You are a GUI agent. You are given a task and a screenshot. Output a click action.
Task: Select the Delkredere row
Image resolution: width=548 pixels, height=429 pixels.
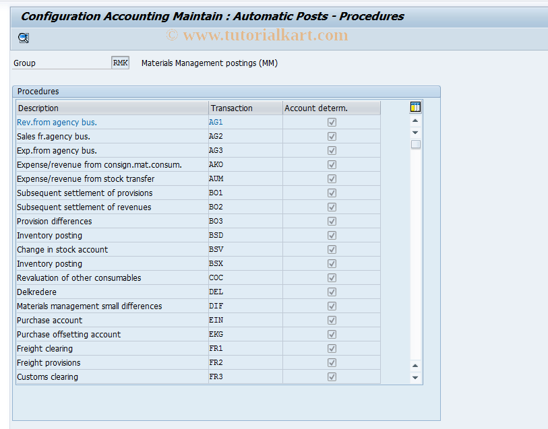(x=36, y=292)
